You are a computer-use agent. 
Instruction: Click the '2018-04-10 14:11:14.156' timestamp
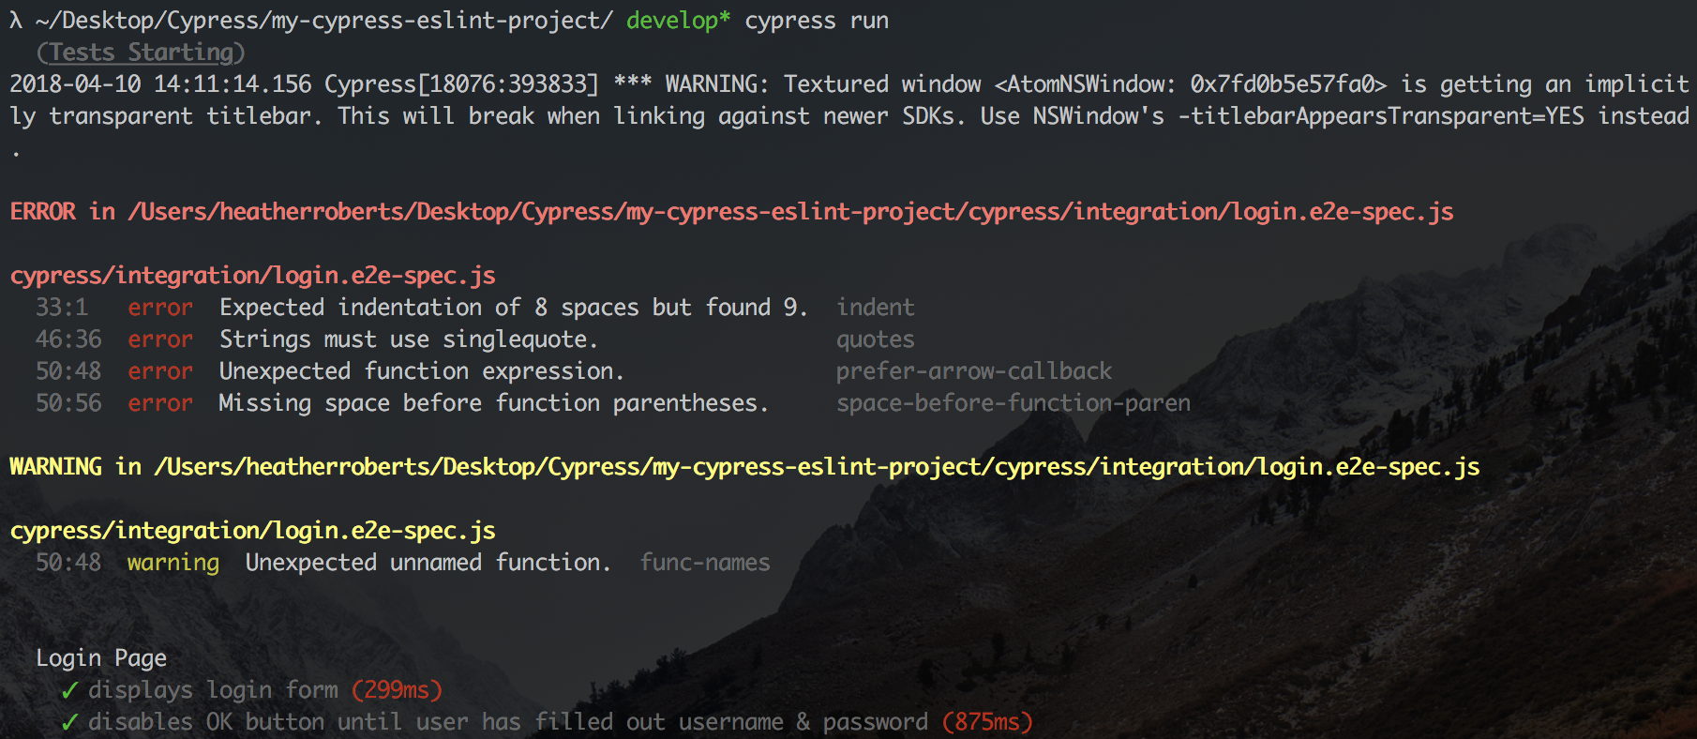pyautogui.click(x=160, y=84)
